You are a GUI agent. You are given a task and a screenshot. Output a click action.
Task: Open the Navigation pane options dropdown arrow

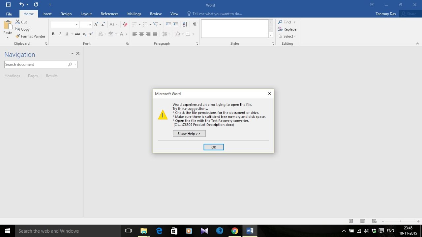click(x=72, y=53)
